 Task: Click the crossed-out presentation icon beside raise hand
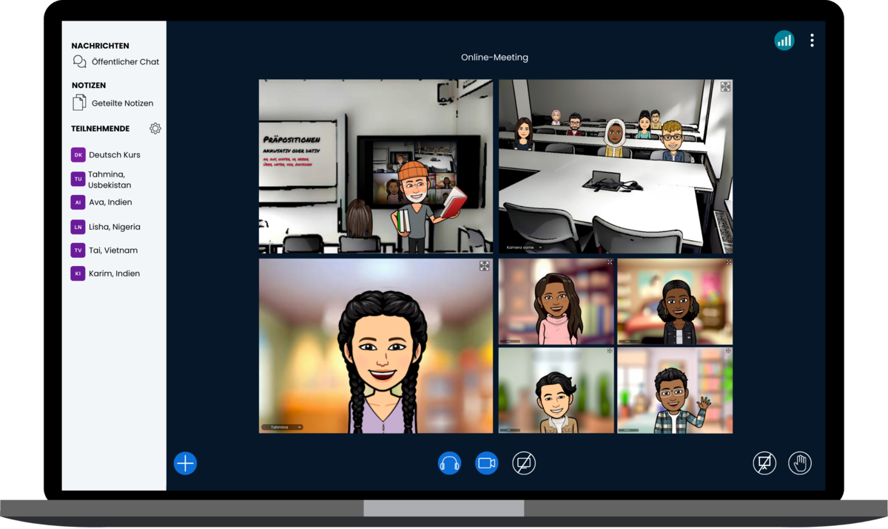click(x=764, y=463)
